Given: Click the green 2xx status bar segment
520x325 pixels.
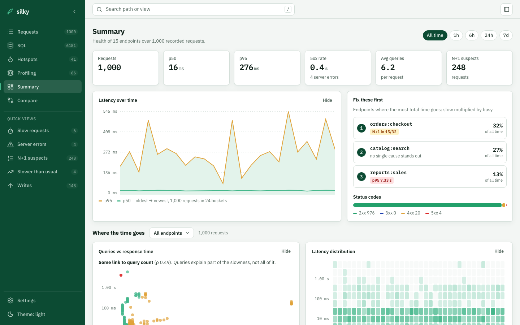Looking at the screenshot, I should click(x=427, y=205).
